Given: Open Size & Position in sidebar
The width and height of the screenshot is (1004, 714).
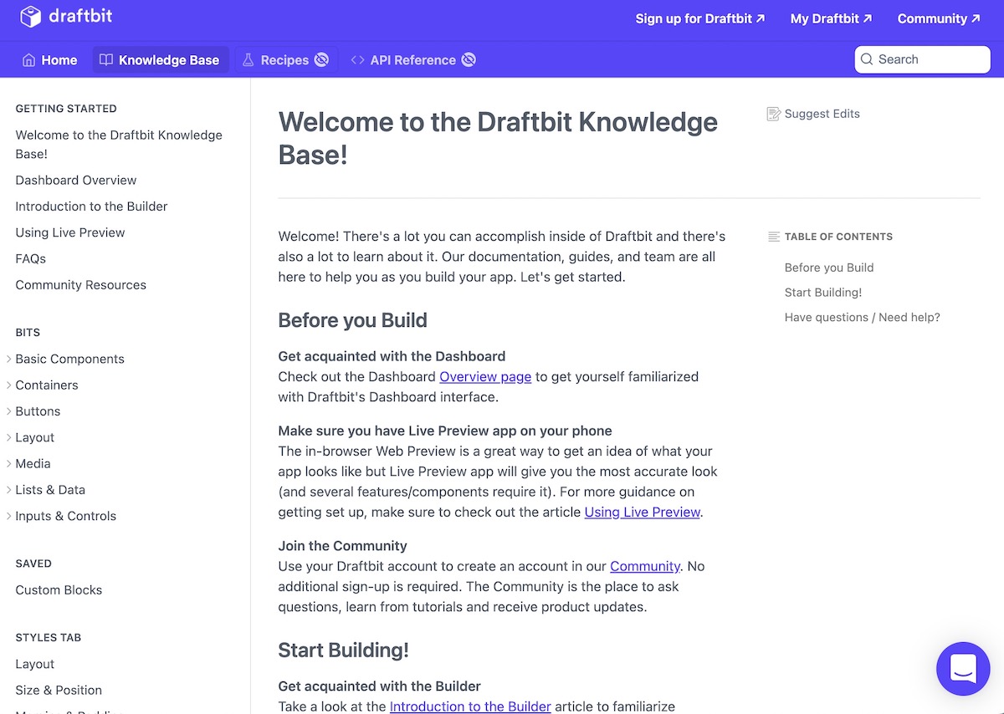Looking at the screenshot, I should tap(59, 690).
